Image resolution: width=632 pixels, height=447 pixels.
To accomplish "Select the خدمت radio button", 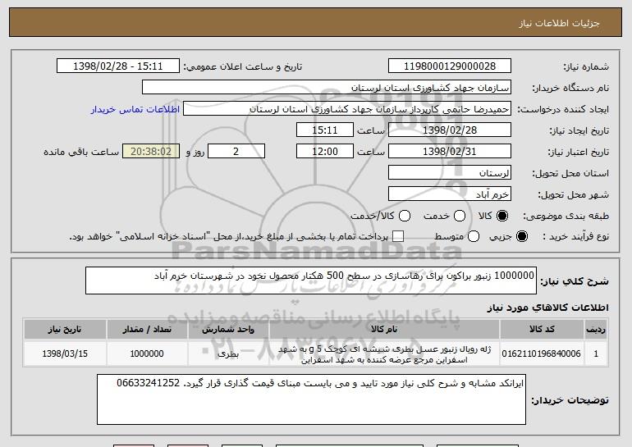I will 460,216.
